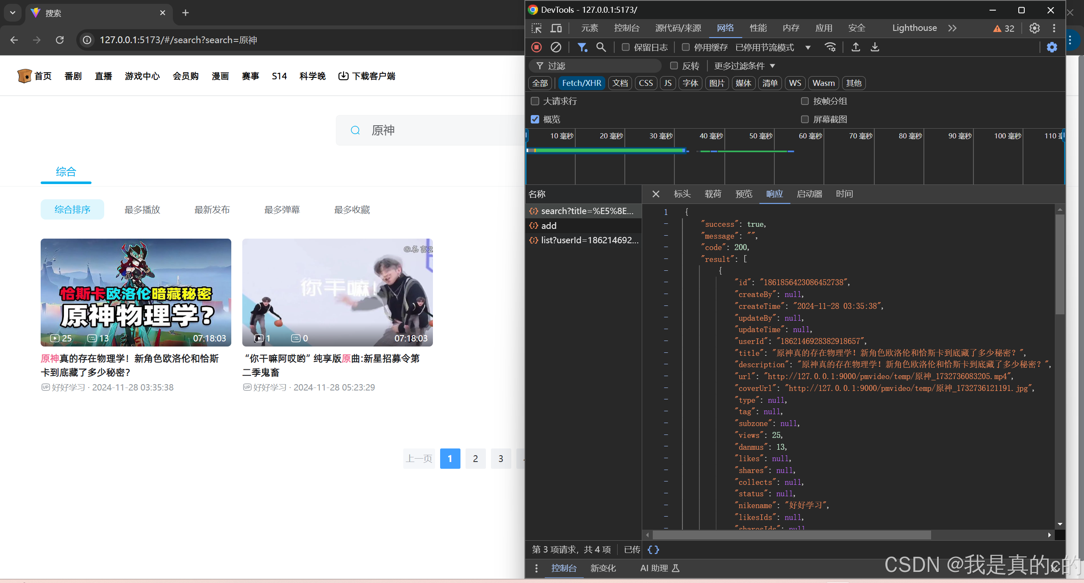Check the 屏幕截图 checkbox
The height and width of the screenshot is (583, 1084).
pyautogui.click(x=804, y=119)
